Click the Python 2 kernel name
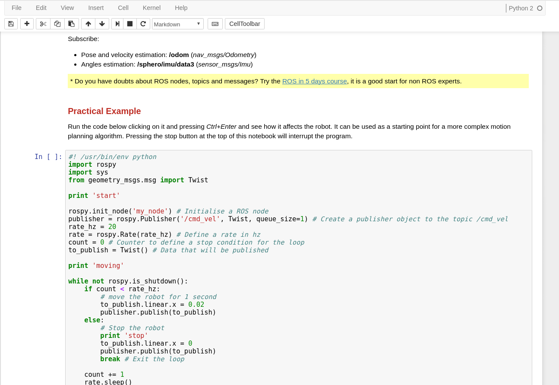Screen dimensions: 559x385 pyautogui.click(x=521, y=8)
